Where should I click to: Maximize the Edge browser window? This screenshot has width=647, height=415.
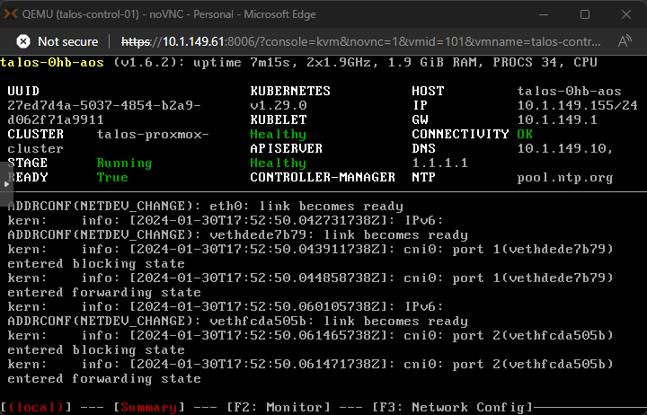pyautogui.click(x=585, y=14)
